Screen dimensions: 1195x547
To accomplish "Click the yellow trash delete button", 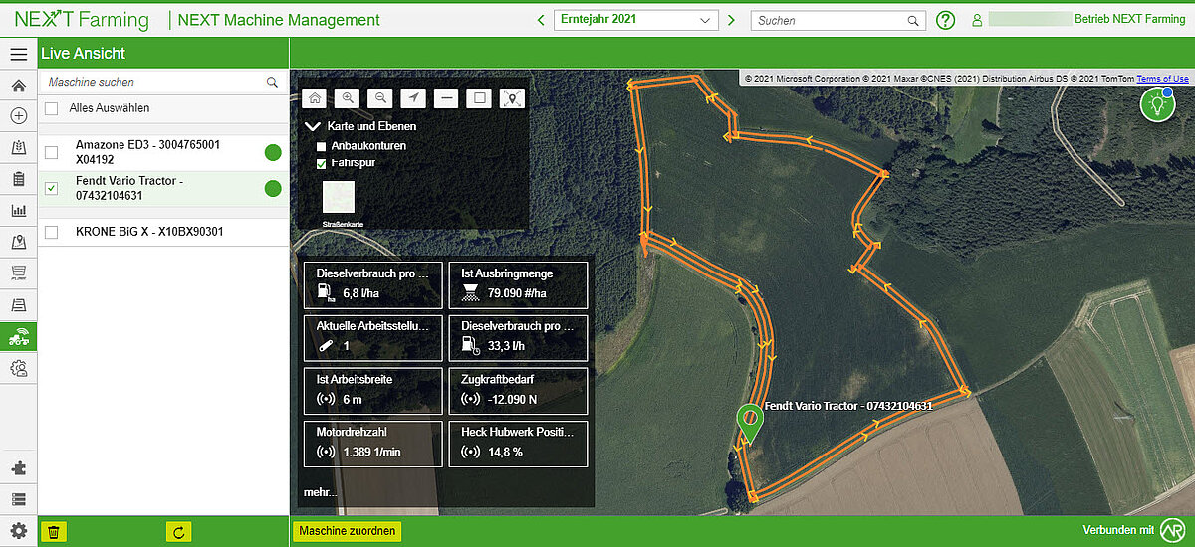I will 54,532.
